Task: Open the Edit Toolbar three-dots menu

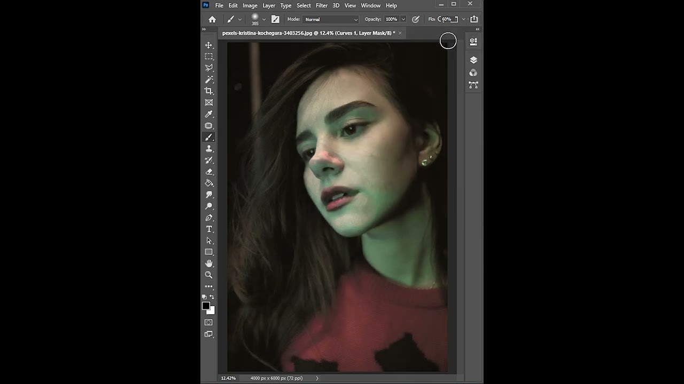Action: [x=209, y=286]
